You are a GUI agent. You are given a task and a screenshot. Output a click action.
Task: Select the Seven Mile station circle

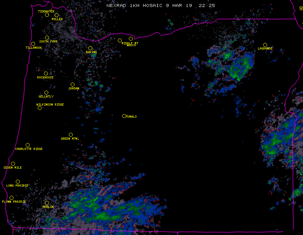pos(13,164)
